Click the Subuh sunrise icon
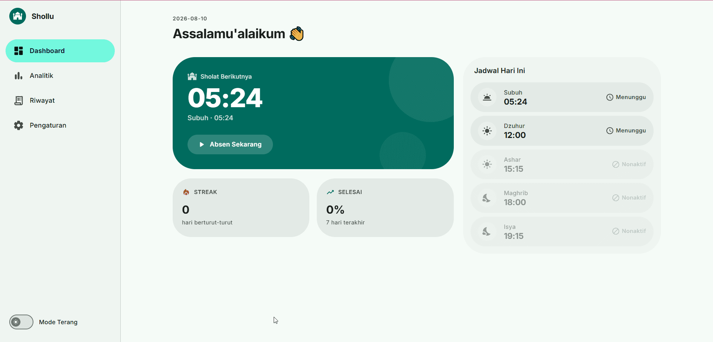The height and width of the screenshot is (342, 713). point(487,97)
